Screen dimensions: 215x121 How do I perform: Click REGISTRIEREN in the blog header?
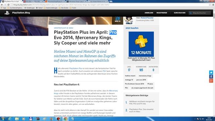(x=162, y=13)
